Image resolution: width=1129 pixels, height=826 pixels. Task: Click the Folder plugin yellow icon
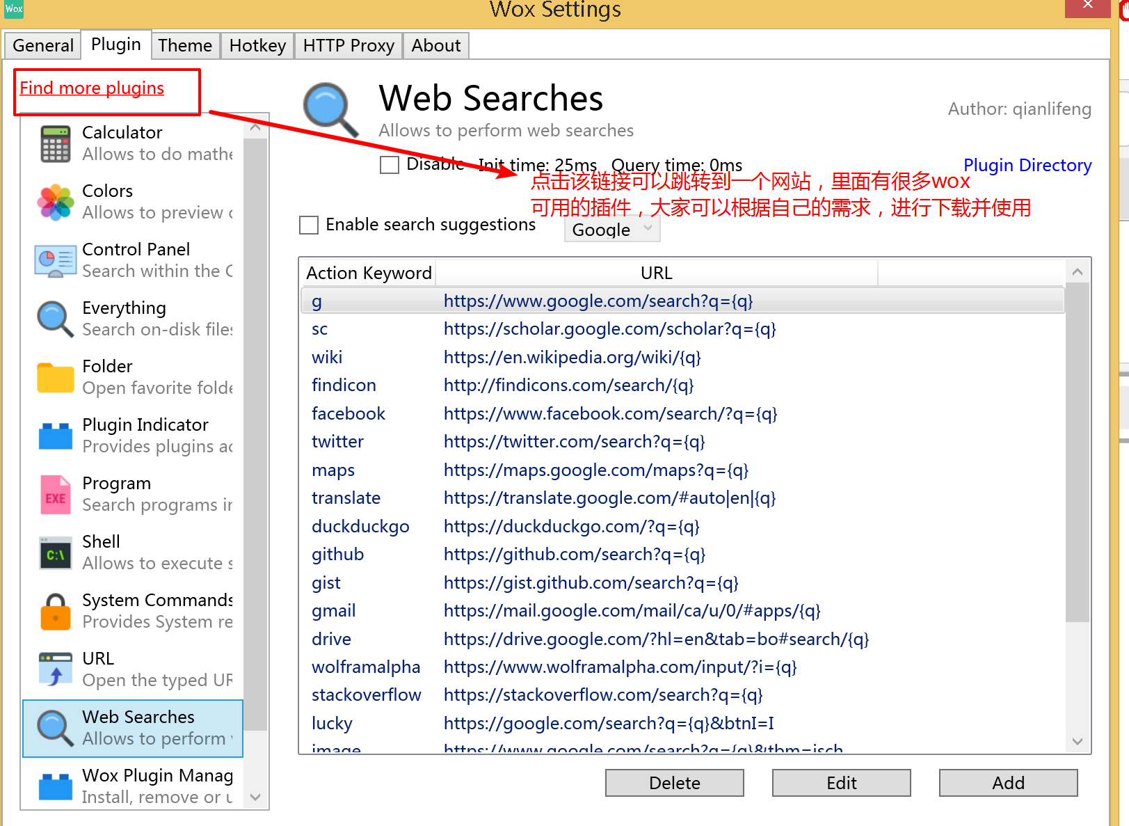(x=56, y=378)
